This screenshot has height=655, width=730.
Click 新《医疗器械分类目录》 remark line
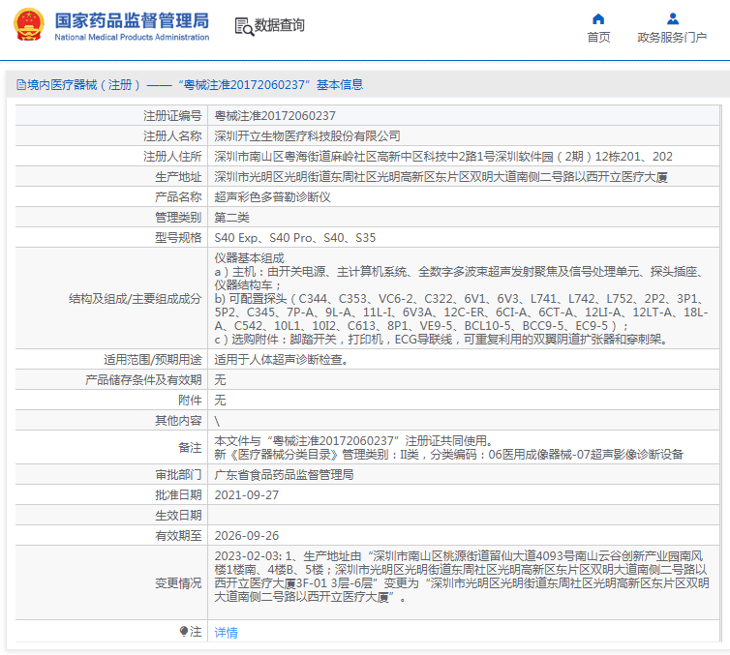click(x=449, y=454)
